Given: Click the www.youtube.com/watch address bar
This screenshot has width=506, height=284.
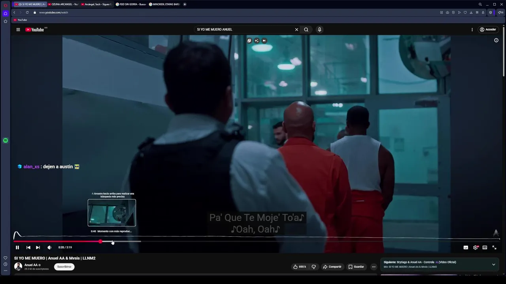Looking at the screenshot, I should (x=53, y=13).
